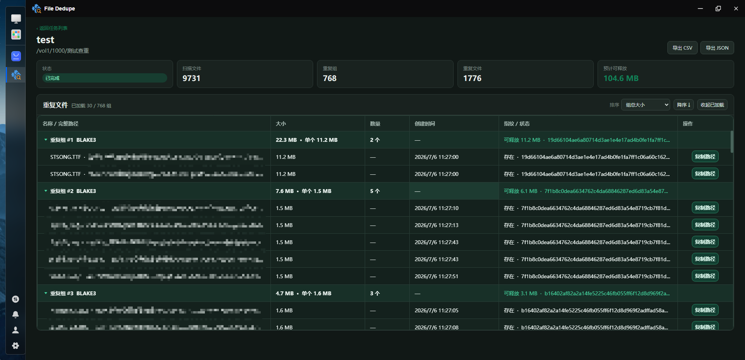The height and width of the screenshot is (360, 745).
Task: Click the round status icon above the bell
Action: (x=16, y=299)
